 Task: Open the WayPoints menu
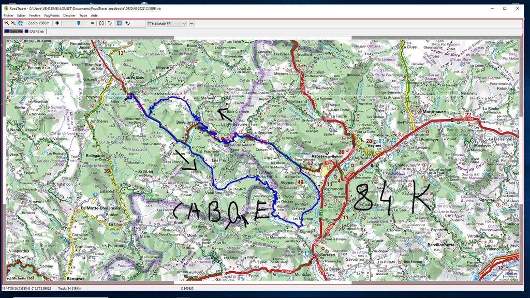coord(51,16)
